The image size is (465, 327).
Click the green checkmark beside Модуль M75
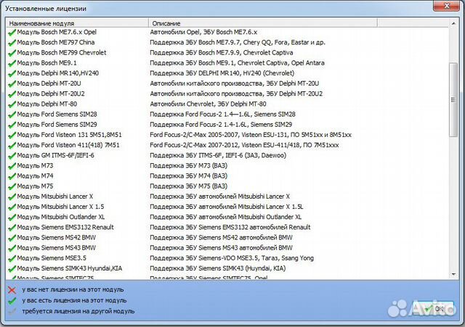click(x=12, y=186)
